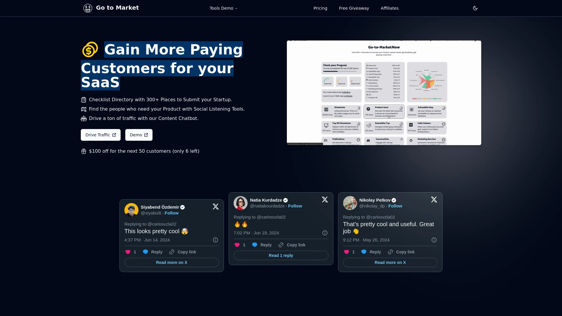Follow Nikolay Petkov on X
This screenshot has height=316, width=562.
pos(395,206)
